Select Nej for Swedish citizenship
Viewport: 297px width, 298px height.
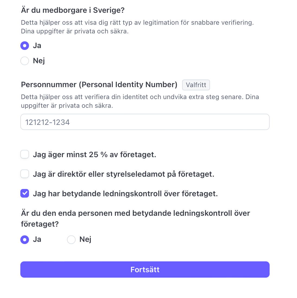pos(25,61)
